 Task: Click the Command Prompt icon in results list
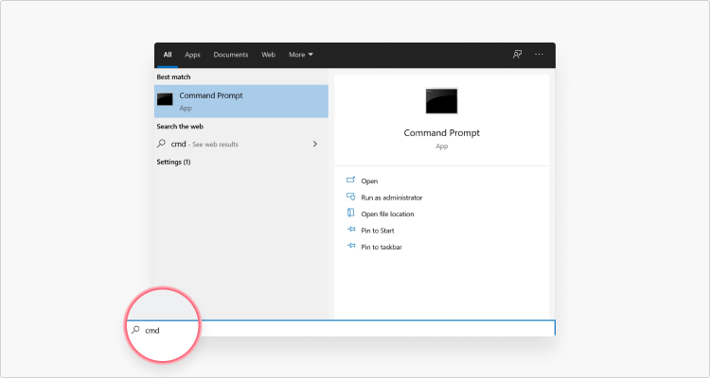point(165,99)
